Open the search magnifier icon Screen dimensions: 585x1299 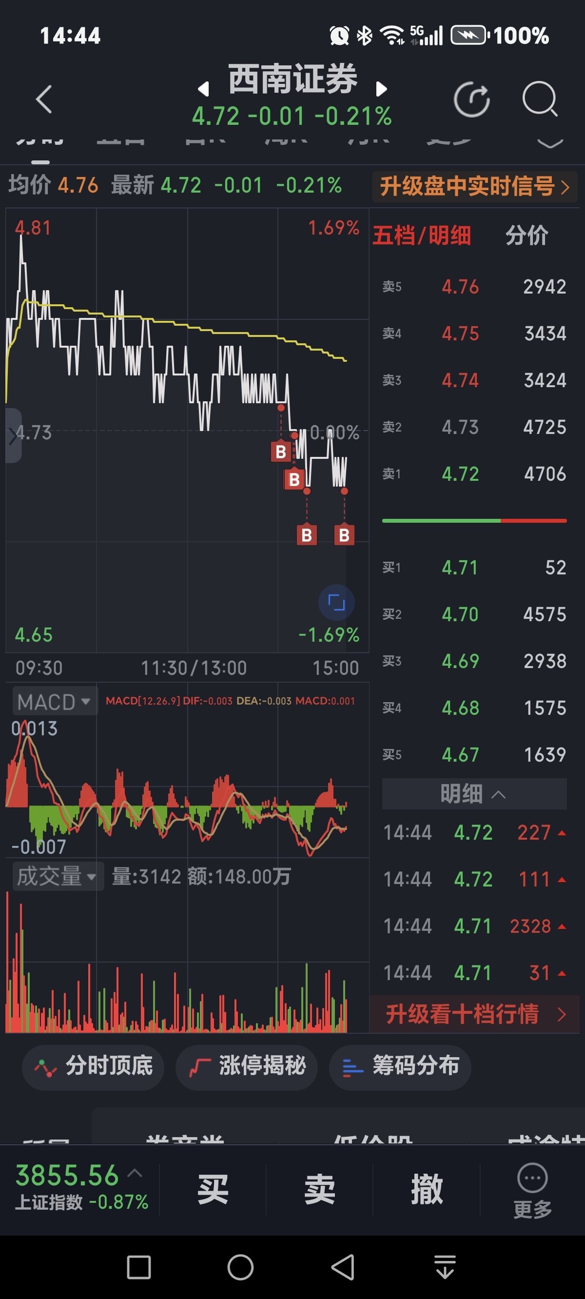pyautogui.click(x=540, y=99)
